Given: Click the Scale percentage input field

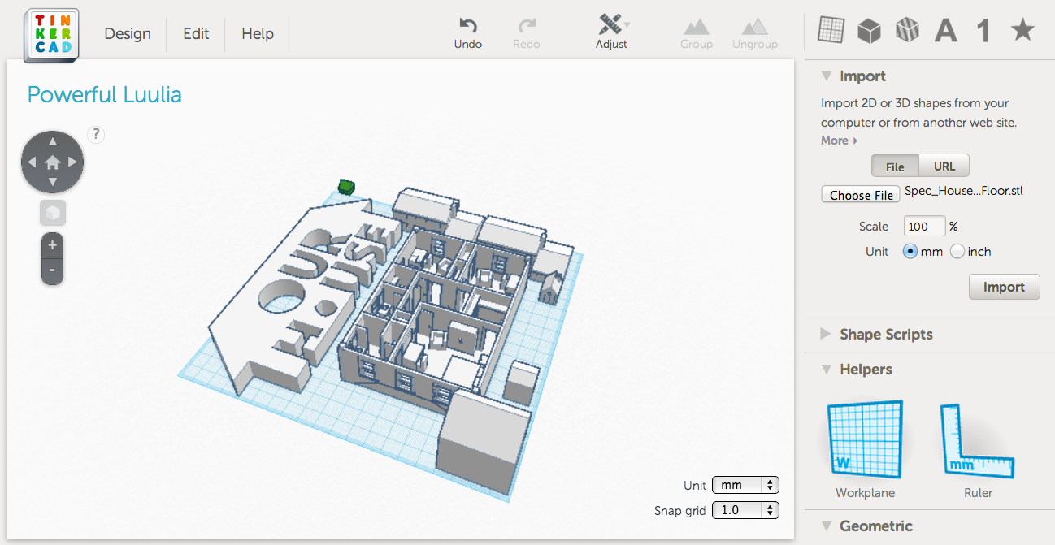Looking at the screenshot, I should tap(924, 226).
